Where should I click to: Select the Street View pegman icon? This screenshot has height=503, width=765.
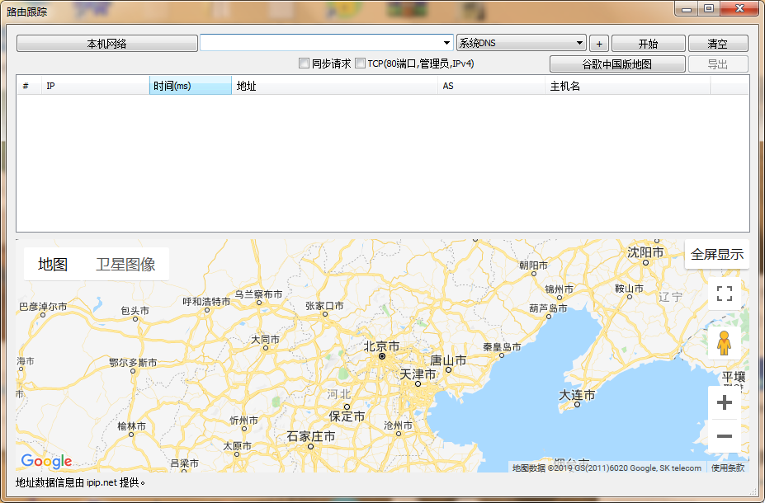pyautogui.click(x=724, y=343)
